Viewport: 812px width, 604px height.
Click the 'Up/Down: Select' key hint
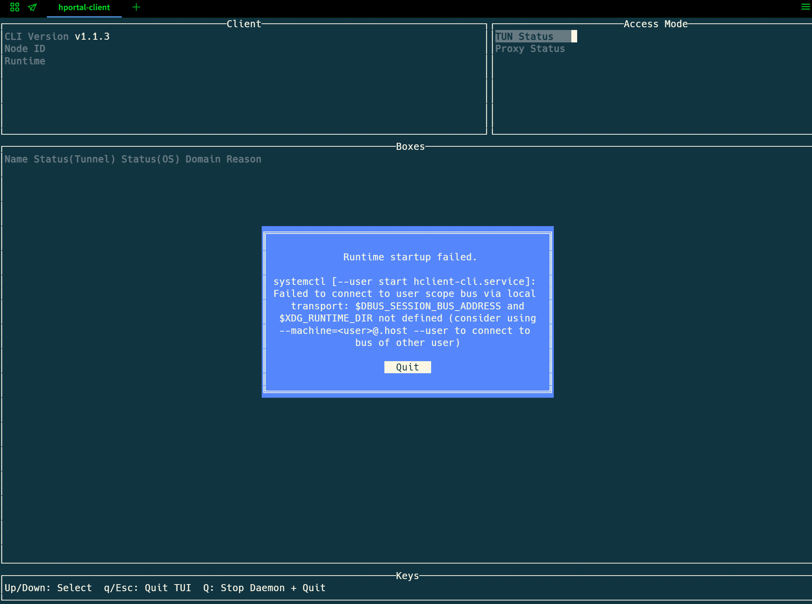(48, 588)
